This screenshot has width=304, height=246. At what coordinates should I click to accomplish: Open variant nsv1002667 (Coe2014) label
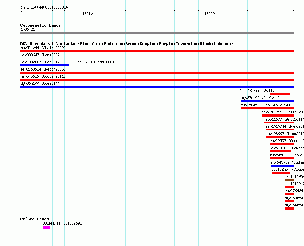click(x=41, y=62)
